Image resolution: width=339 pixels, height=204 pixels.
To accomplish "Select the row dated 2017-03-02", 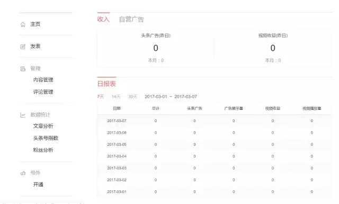I will pyautogui.click(x=214, y=180).
